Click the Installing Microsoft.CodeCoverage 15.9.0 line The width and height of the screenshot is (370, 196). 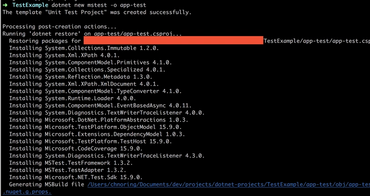point(76,148)
